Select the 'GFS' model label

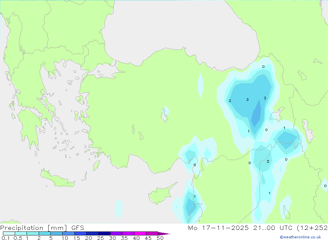pos(78,228)
